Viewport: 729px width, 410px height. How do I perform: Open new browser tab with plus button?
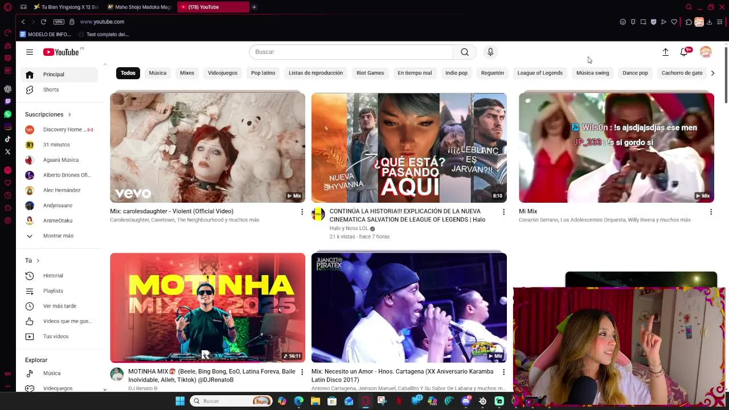[254, 7]
